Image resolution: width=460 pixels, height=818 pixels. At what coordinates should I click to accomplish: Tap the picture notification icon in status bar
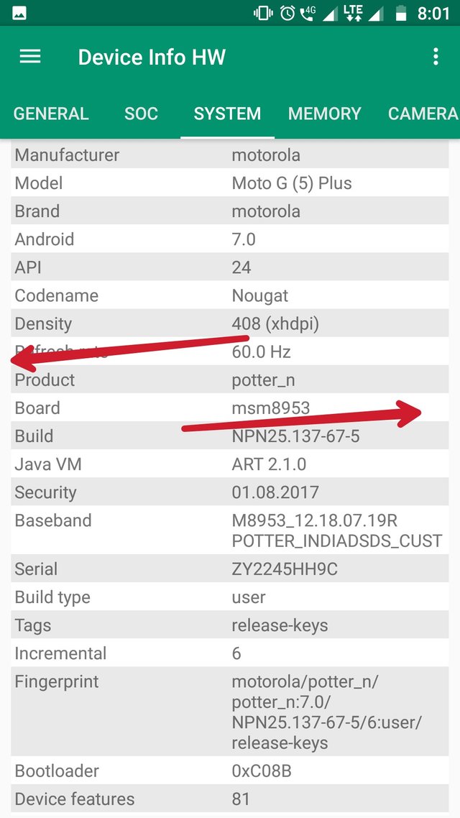point(19,13)
